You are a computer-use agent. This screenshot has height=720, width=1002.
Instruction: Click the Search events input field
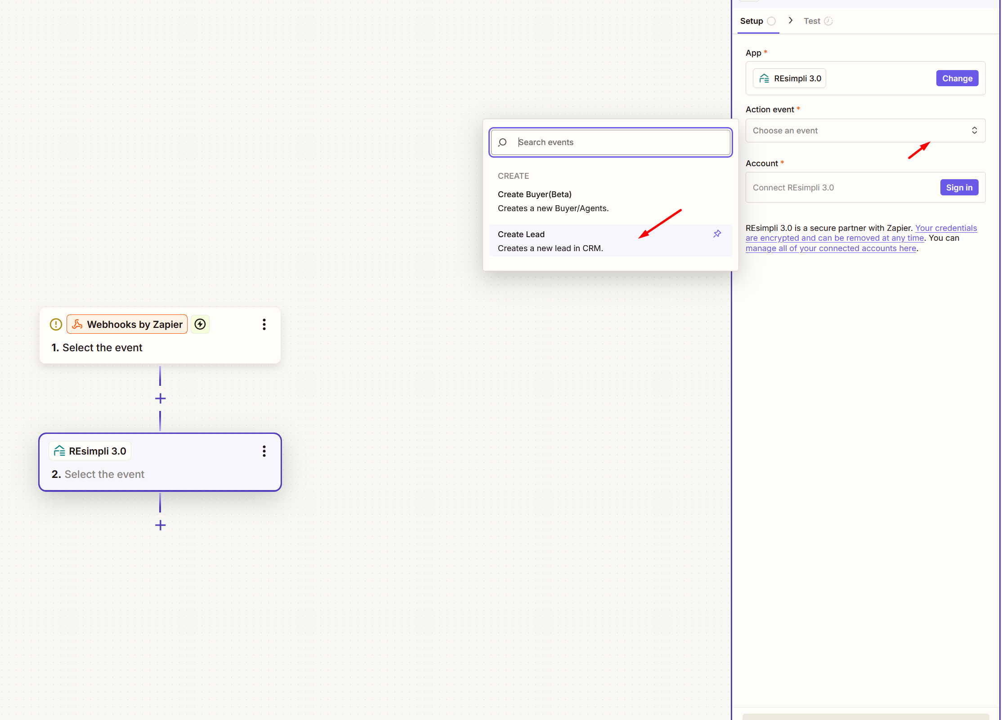point(621,142)
